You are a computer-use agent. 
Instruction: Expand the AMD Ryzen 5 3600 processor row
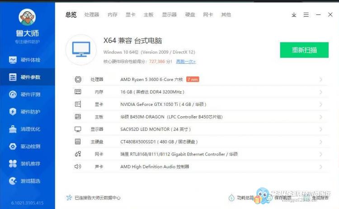point(320,80)
